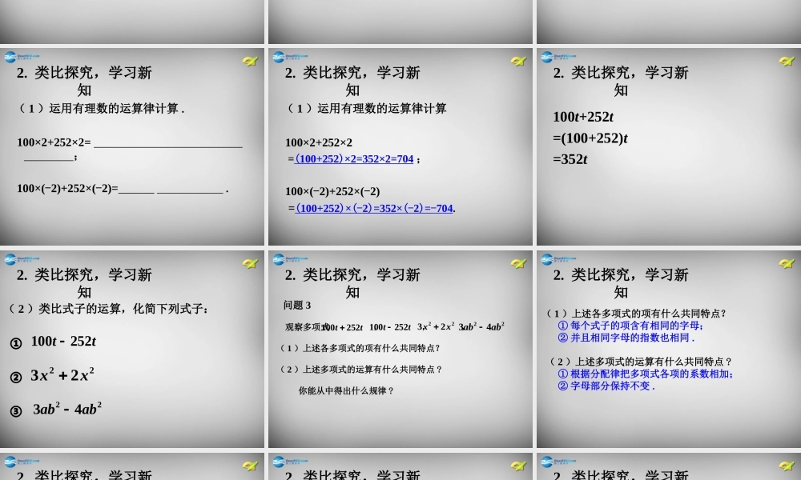The height and width of the screenshot is (480, 801).
Task: Click the logo icon on the 100t+252t slide
Action: [558, 57]
